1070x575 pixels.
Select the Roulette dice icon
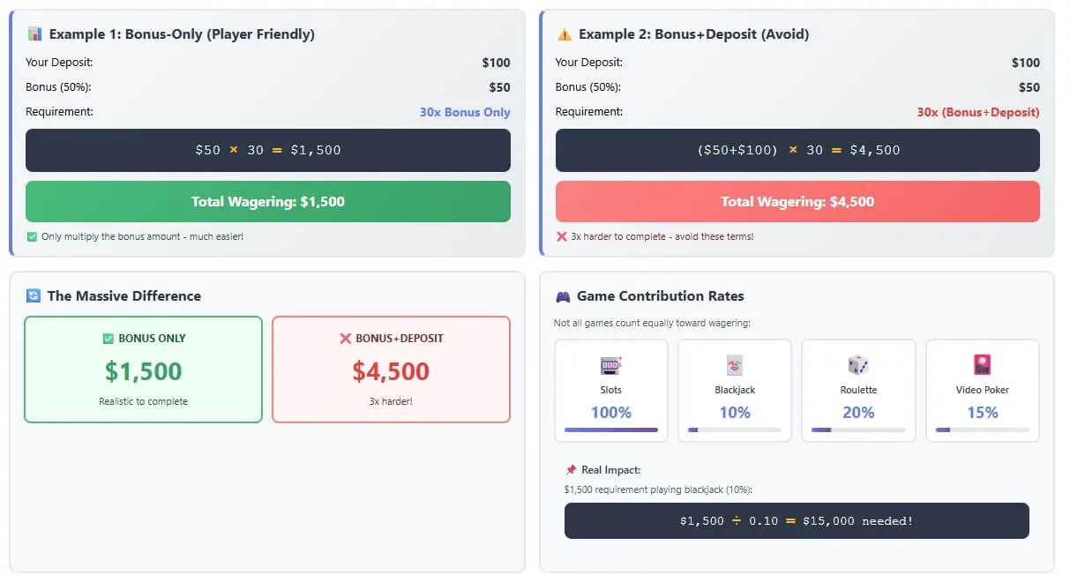coord(858,365)
